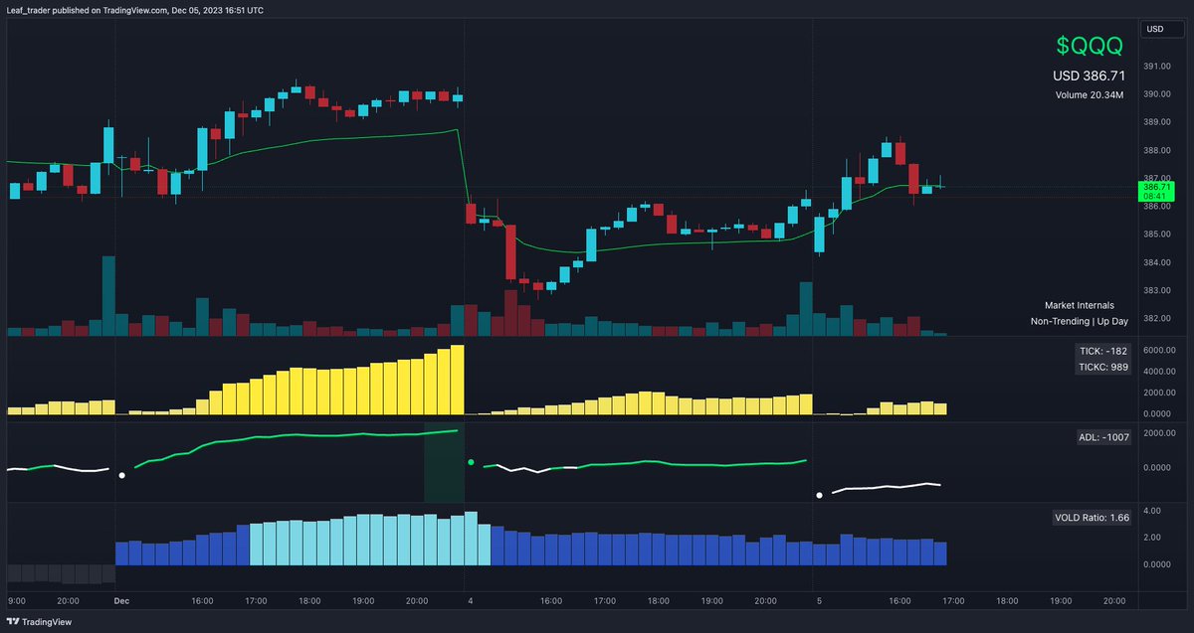Click the 16:00 timestamp under the chart
The height and width of the screenshot is (633, 1194).
(x=201, y=601)
